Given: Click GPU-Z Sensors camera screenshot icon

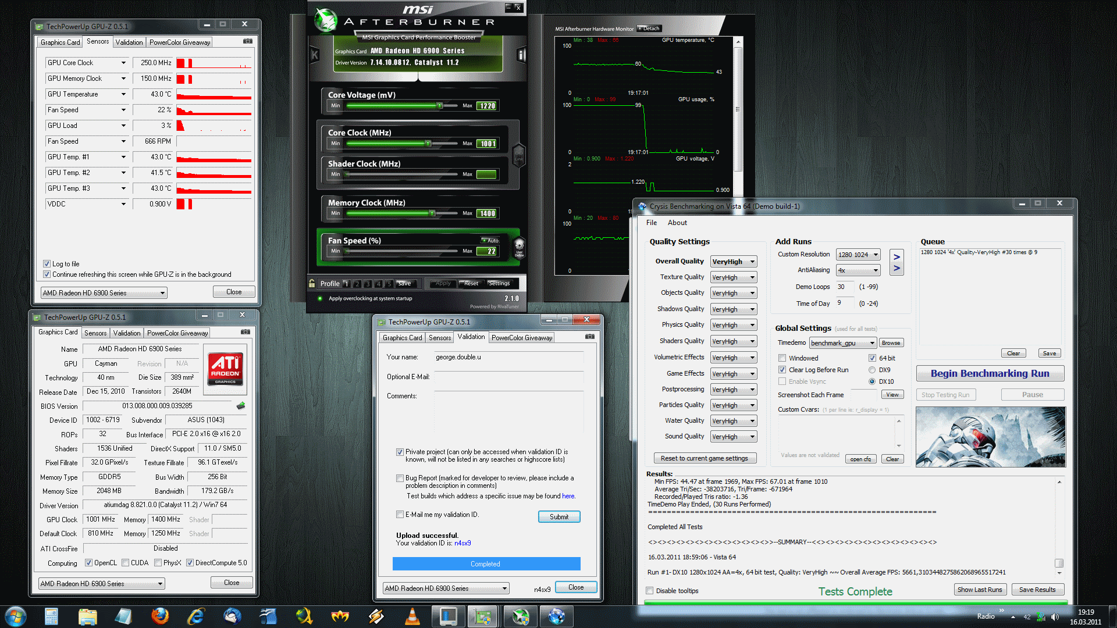Looking at the screenshot, I should click(x=248, y=41).
